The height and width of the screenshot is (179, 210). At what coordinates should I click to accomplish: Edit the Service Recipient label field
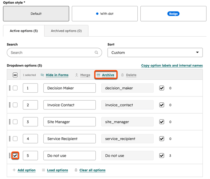70,139
